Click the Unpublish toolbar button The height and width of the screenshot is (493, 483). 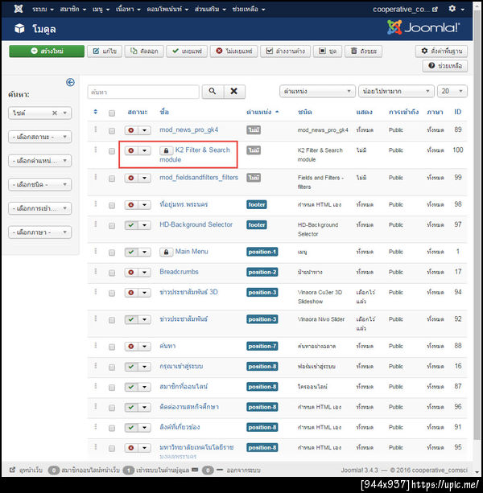tap(234, 51)
